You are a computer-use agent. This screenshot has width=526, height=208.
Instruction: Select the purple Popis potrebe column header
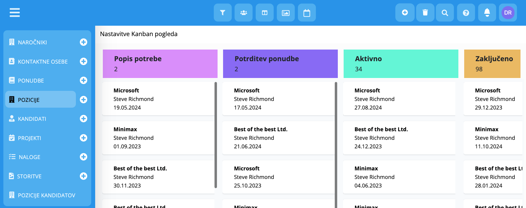[160, 64]
